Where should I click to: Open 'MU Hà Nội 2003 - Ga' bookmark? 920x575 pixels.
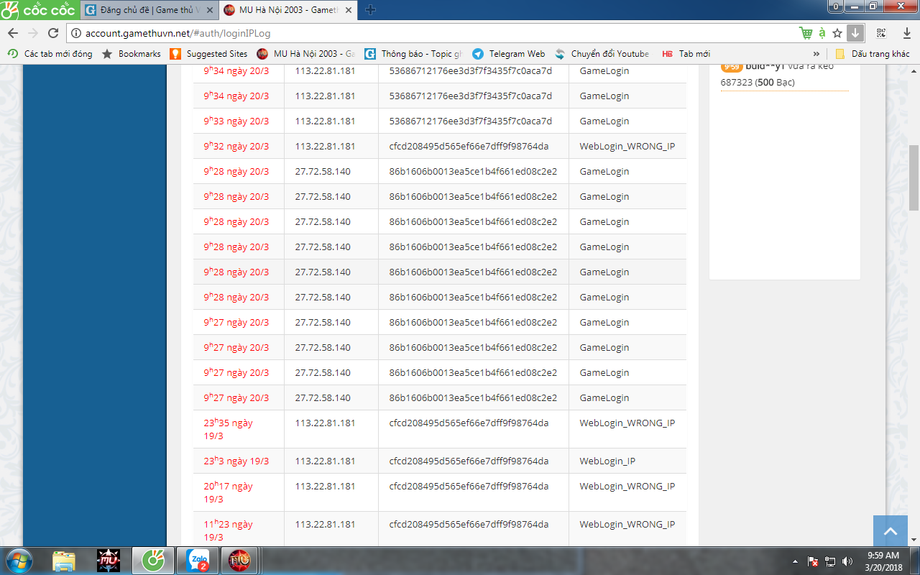306,54
